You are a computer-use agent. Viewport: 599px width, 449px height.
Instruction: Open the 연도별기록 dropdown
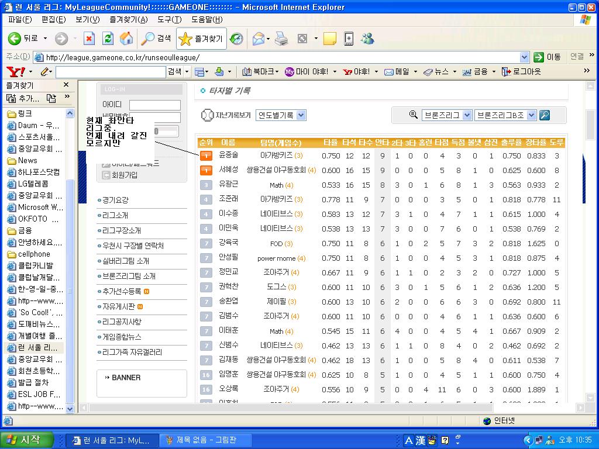click(280, 115)
